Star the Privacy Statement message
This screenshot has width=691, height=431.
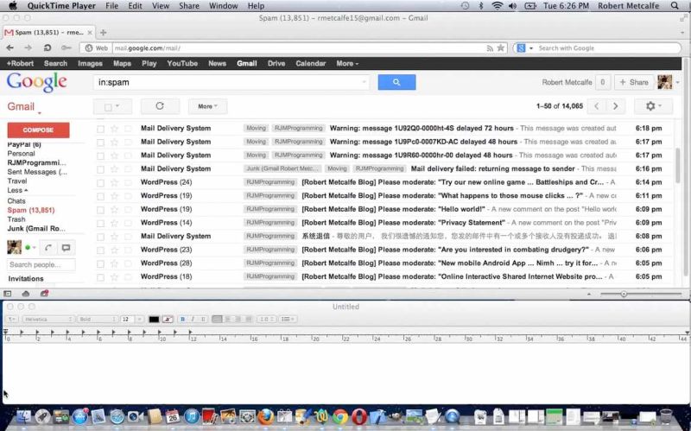tap(115, 223)
